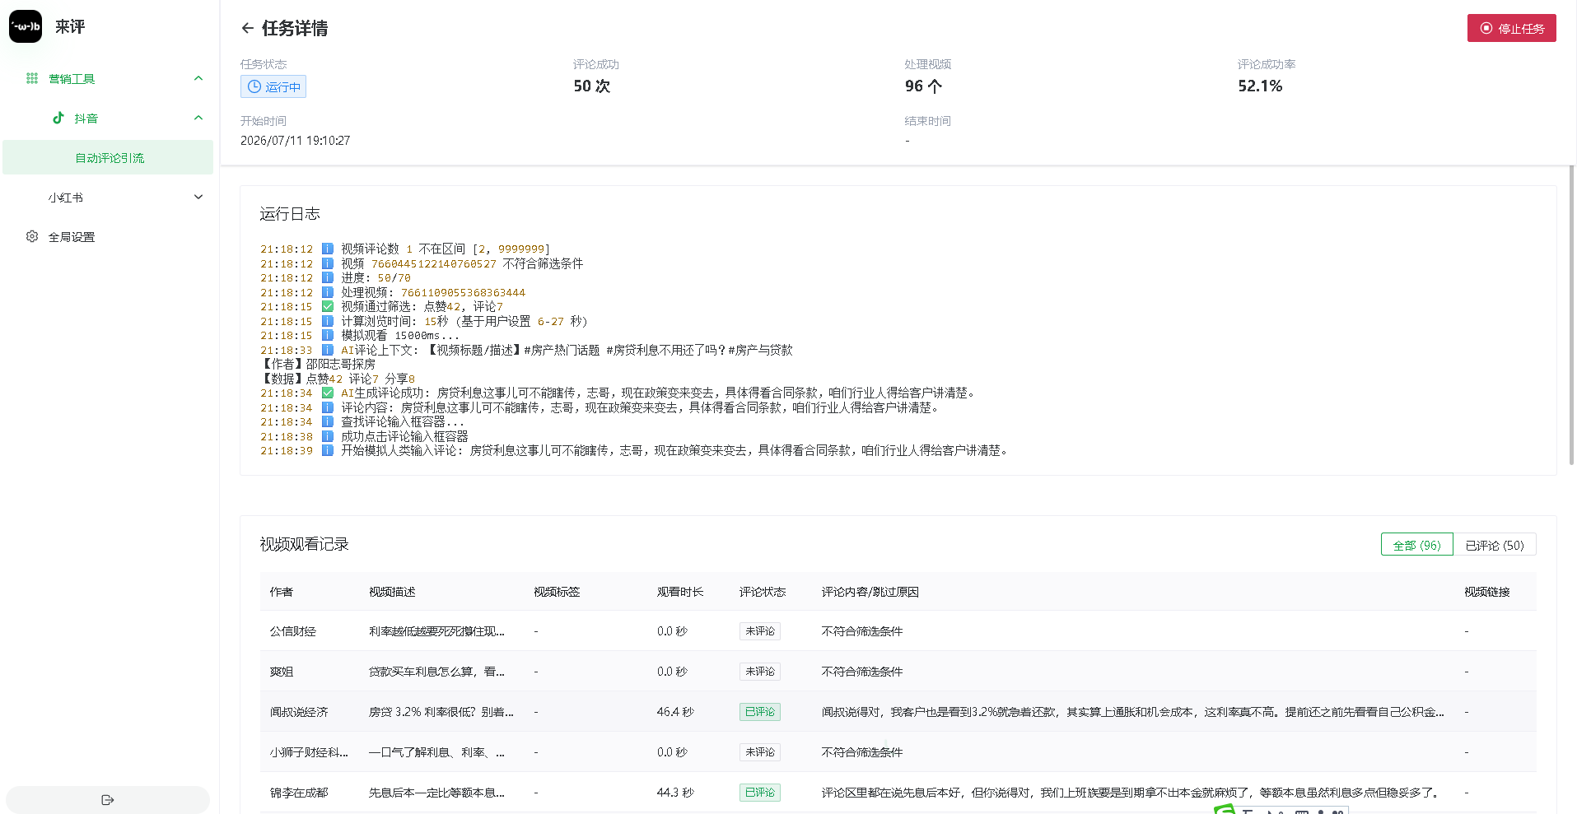The width and height of the screenshot is (1577, 814).
Task: Click the clock icon in 运行中 status badge
Action: tap(254, 86)
